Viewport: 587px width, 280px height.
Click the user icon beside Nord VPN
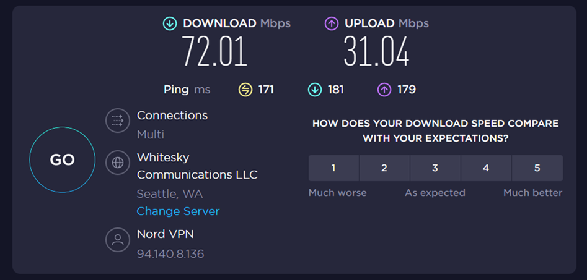point(118,240)
